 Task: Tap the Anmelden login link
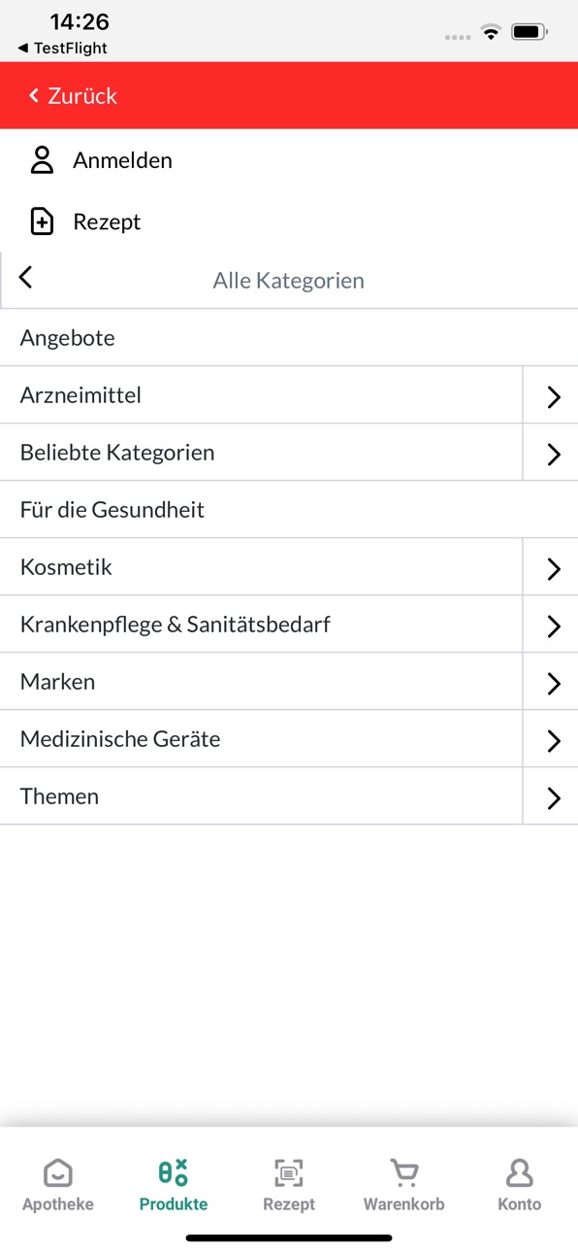[x=122, y=160]
